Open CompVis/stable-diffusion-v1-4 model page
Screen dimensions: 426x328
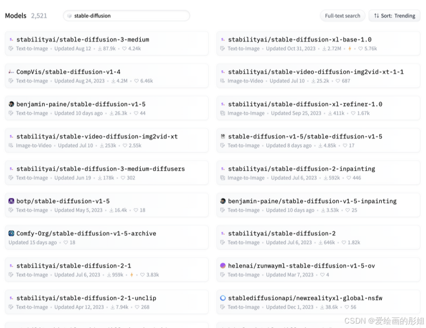(68, 72)
